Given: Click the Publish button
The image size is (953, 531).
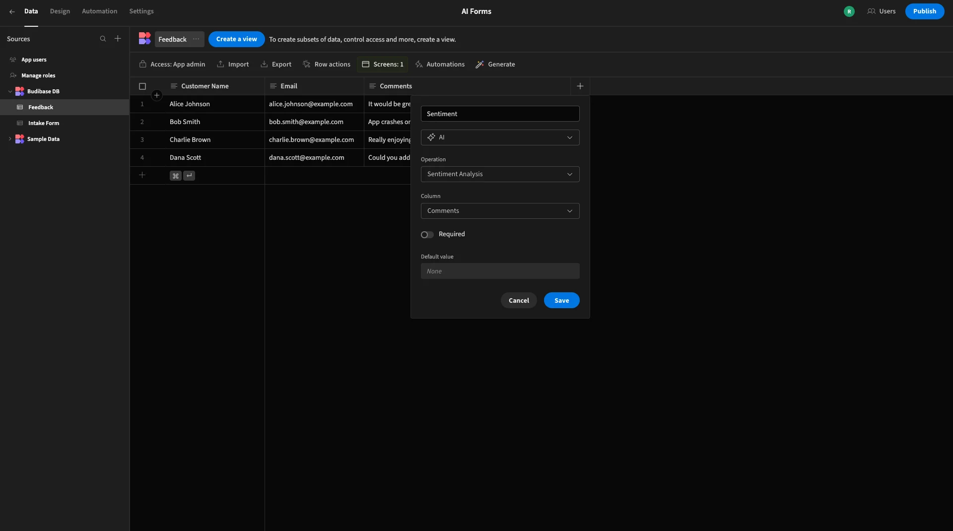Looking at the screenshot, I should (x=924, y=11).
